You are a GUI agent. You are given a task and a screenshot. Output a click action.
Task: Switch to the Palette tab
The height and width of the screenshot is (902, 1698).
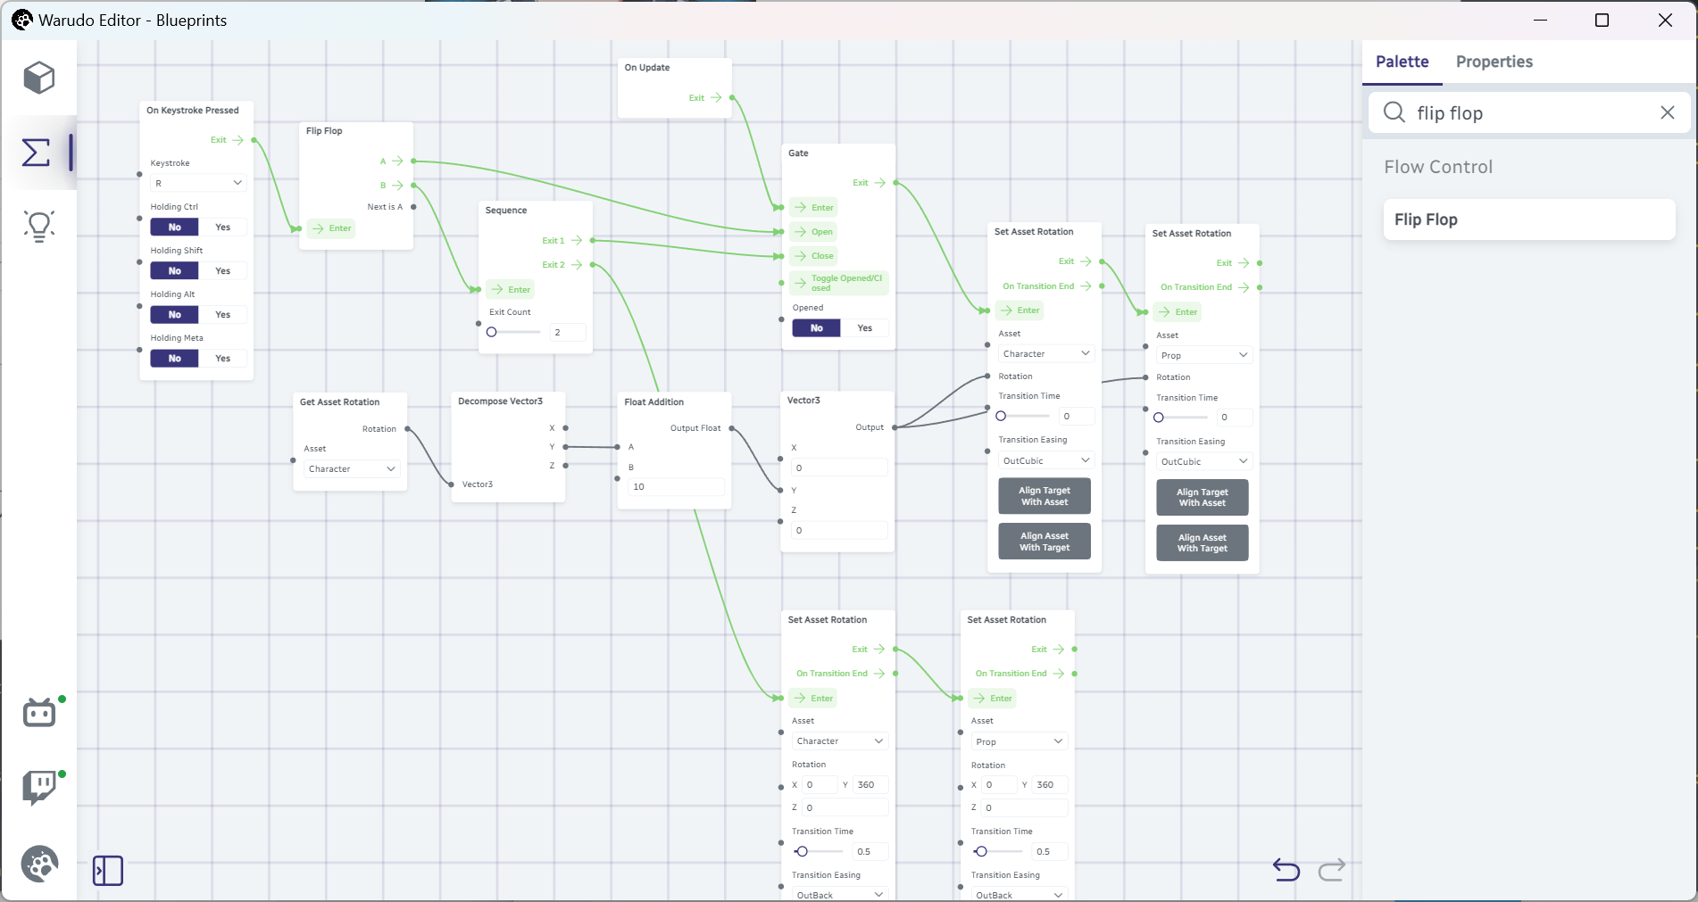click(1402, 62)
